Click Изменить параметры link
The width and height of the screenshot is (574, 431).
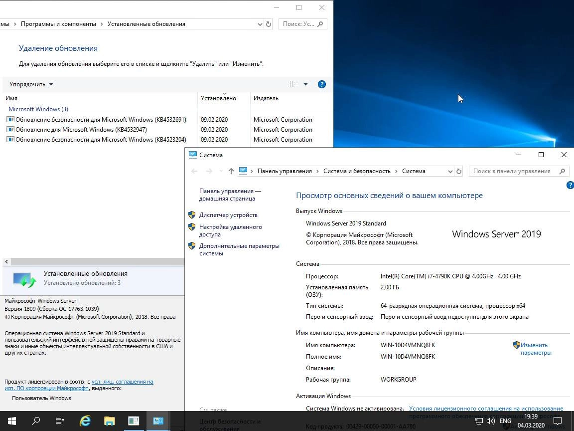536,349
